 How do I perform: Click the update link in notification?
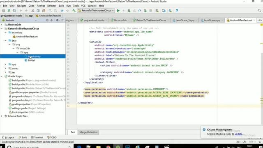click(x=238, y=134)
